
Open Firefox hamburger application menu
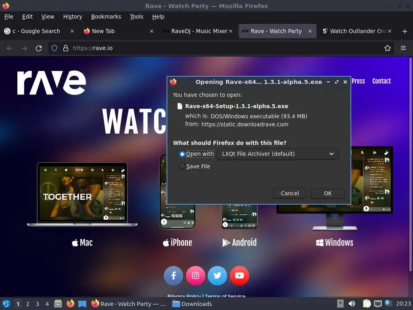[403, 48]
